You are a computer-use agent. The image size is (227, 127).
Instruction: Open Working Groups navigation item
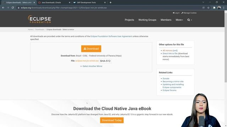pos(147,20)
